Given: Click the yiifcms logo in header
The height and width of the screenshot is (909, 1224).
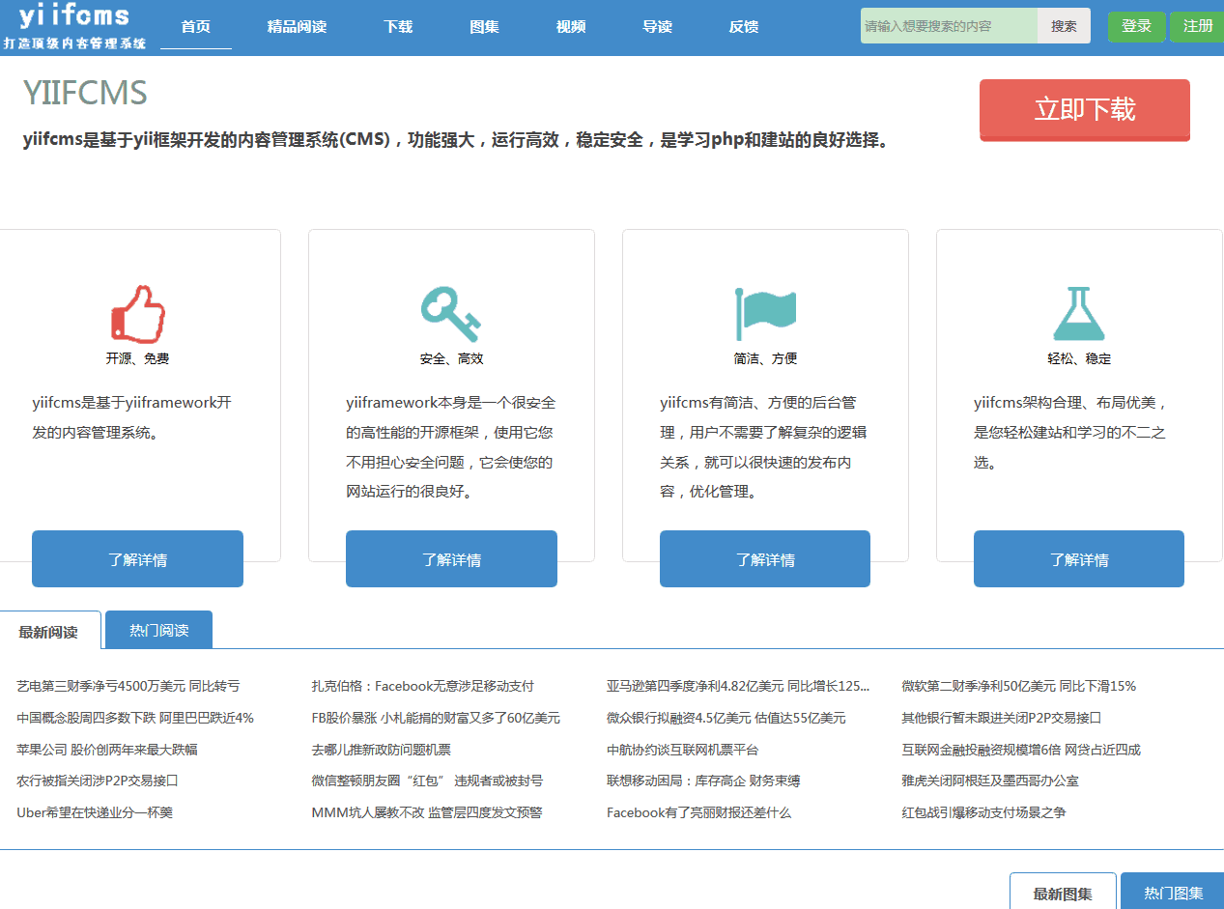Looking at the screenshot, I should [74, 27].
